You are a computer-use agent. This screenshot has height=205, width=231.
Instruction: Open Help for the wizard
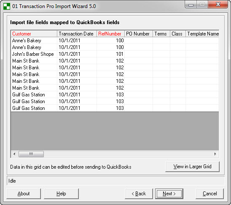pyautogui.click(x=61, y=194)
